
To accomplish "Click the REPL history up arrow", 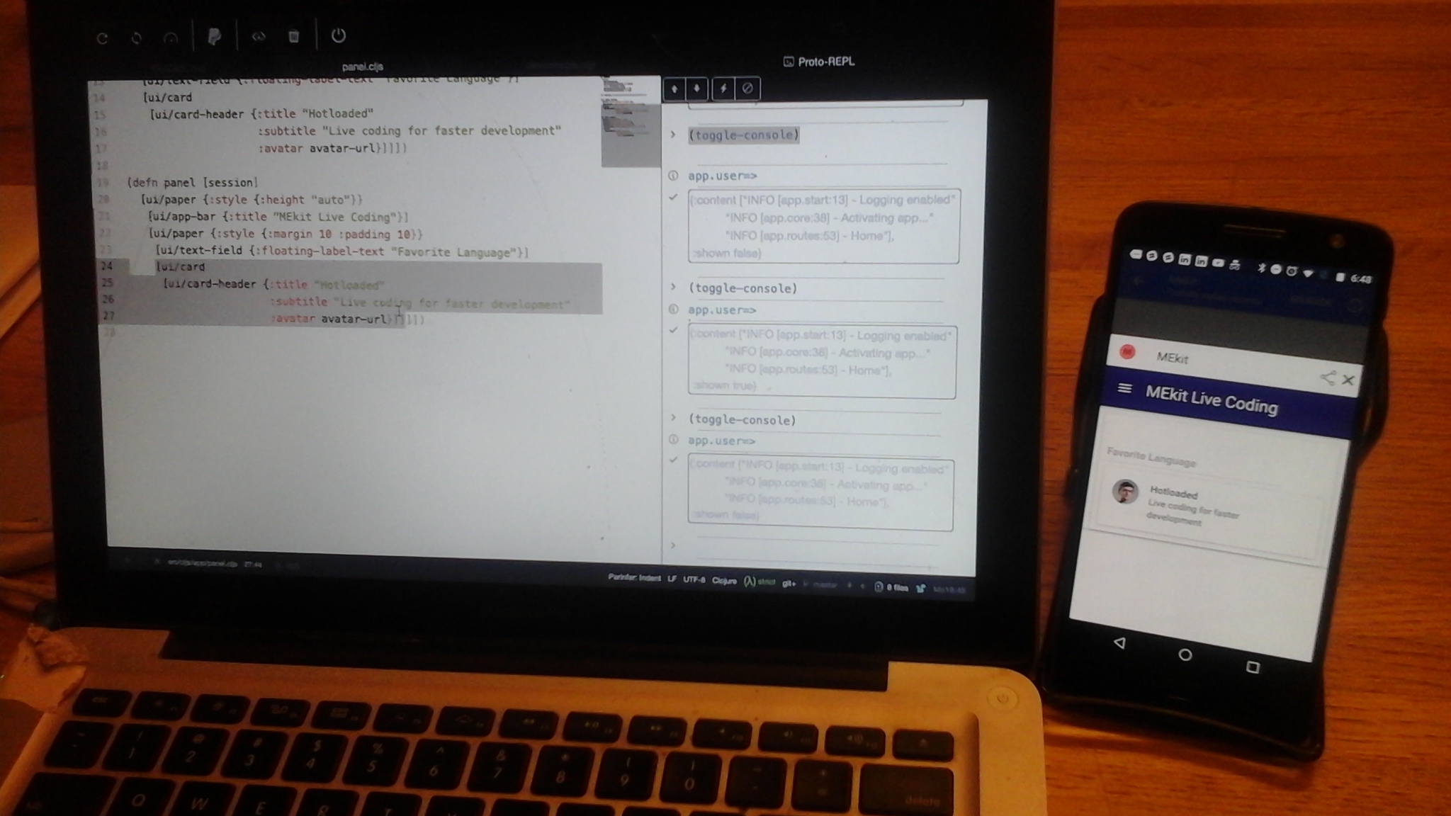I will click(674, 89).
